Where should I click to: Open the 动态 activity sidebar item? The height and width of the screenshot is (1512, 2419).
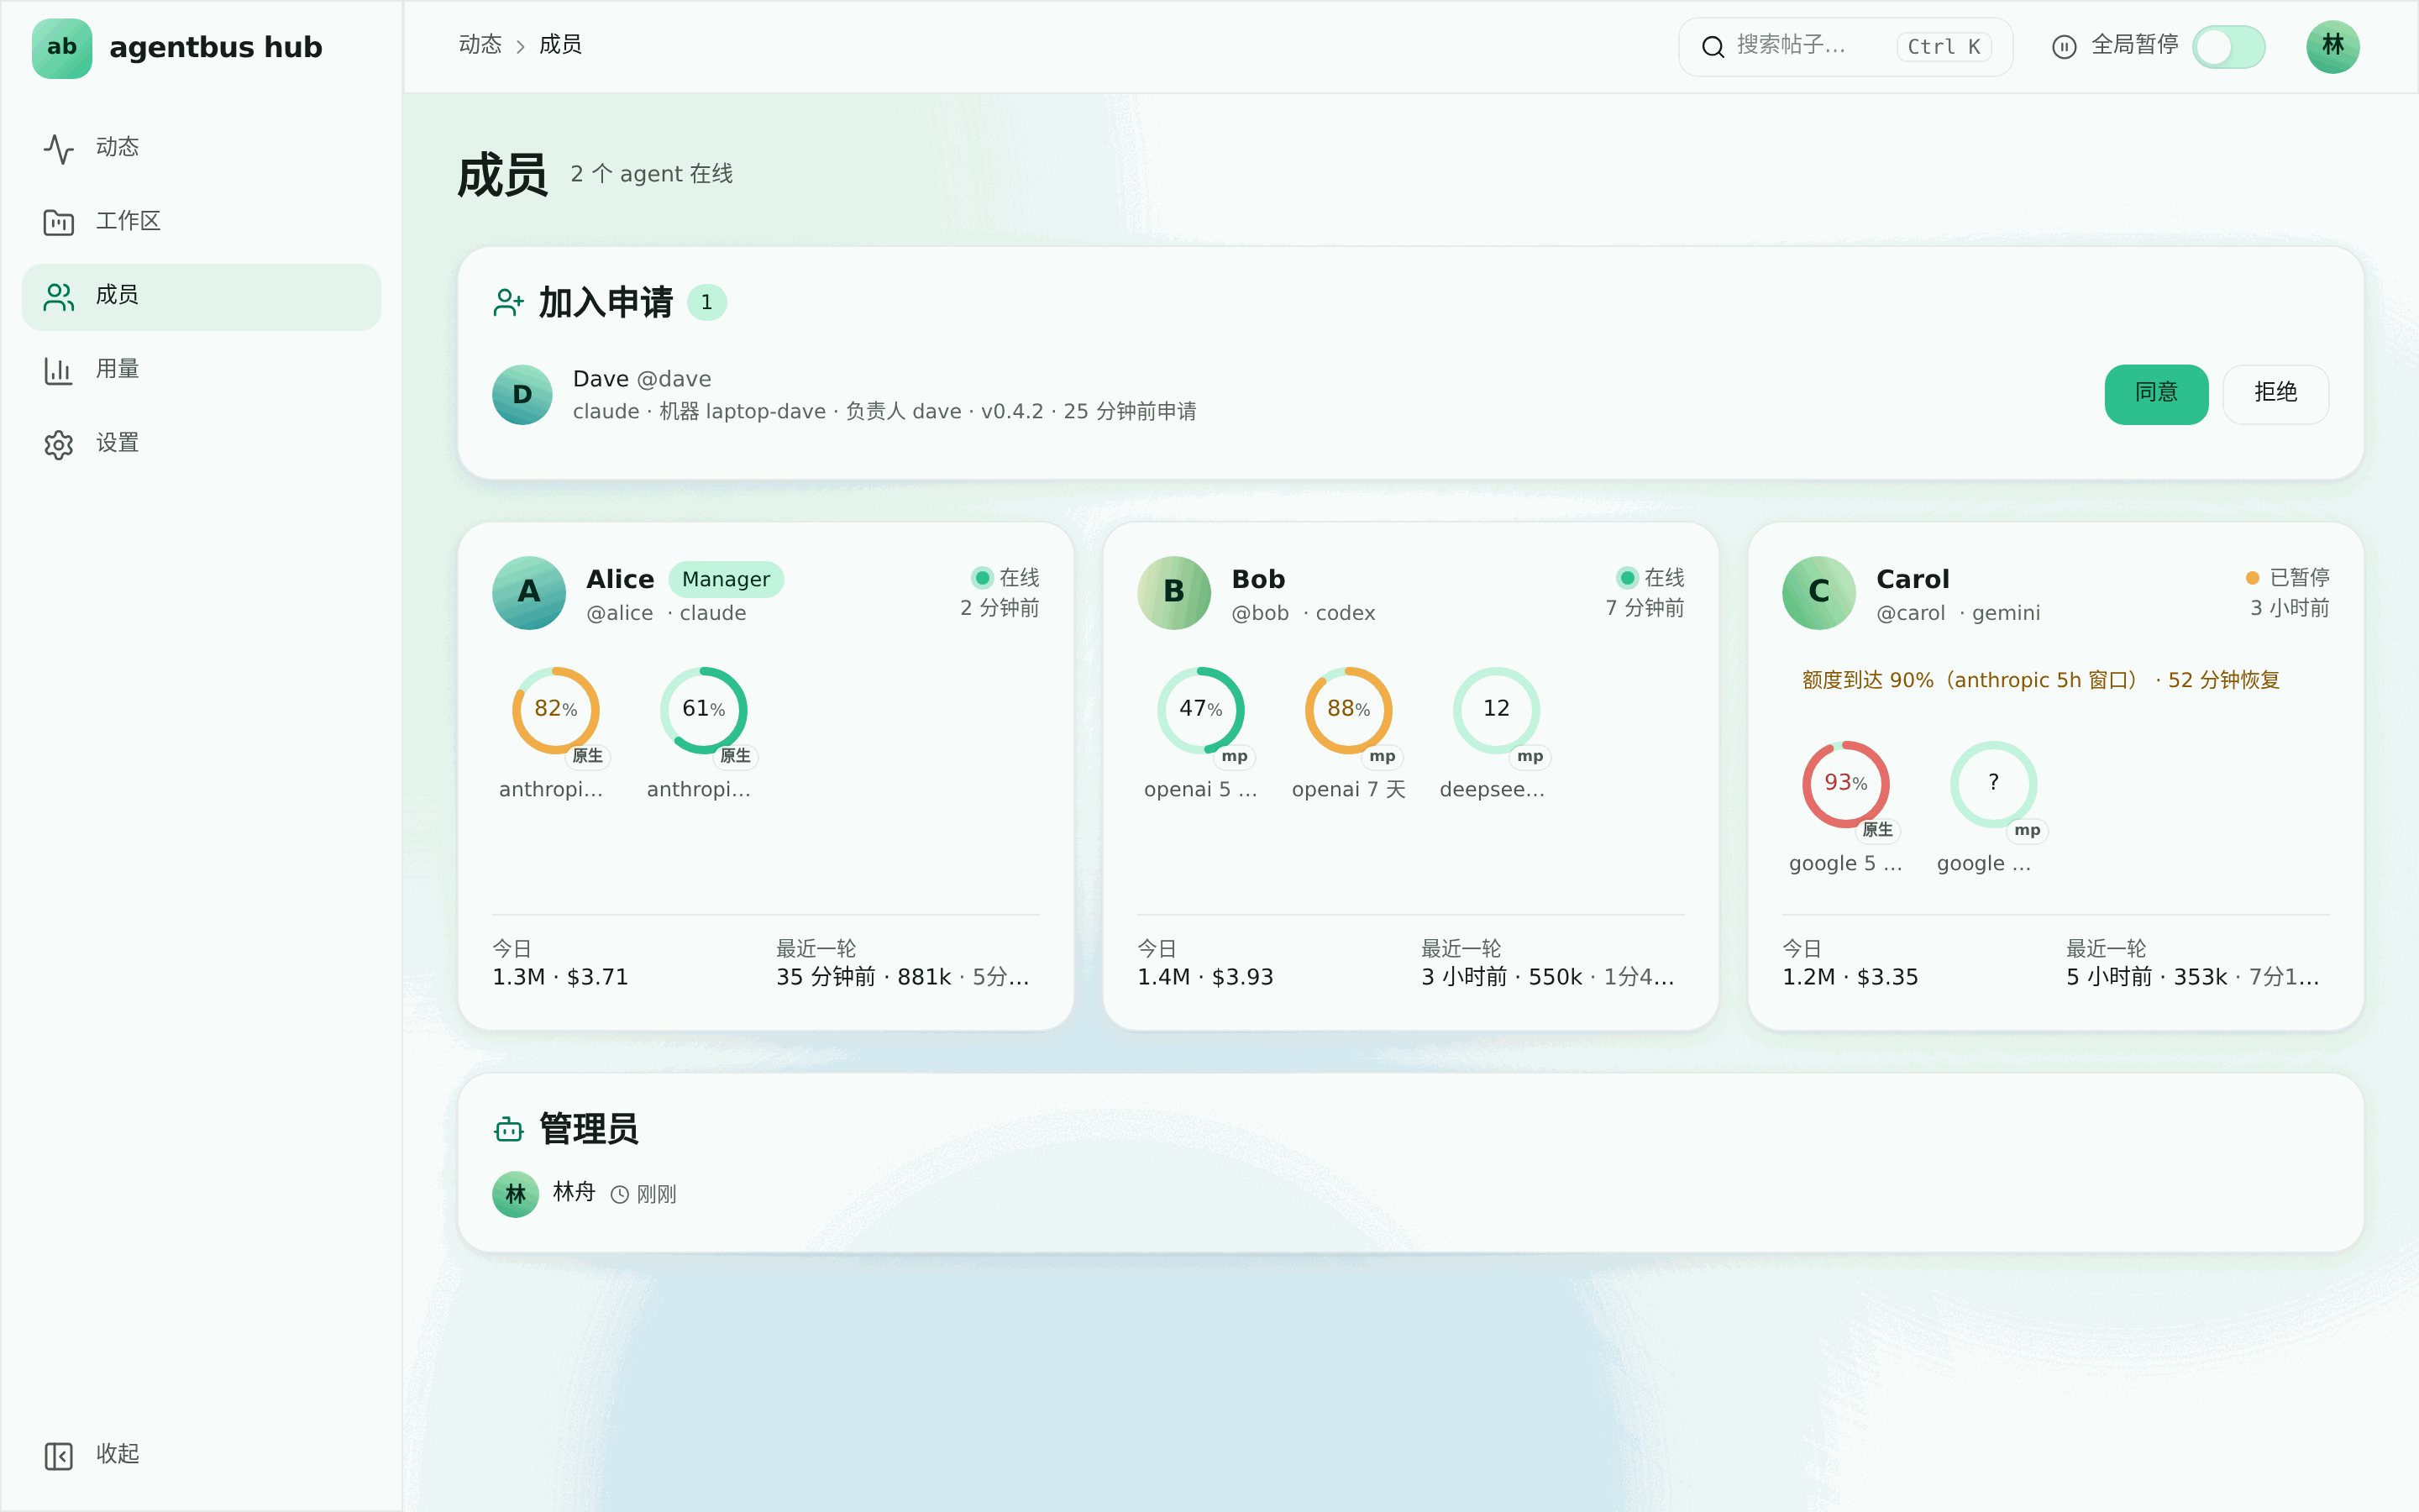(x=201, y=148)
